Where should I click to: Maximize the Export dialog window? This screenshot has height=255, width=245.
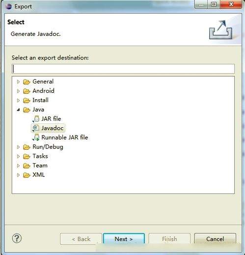(214, 4)
